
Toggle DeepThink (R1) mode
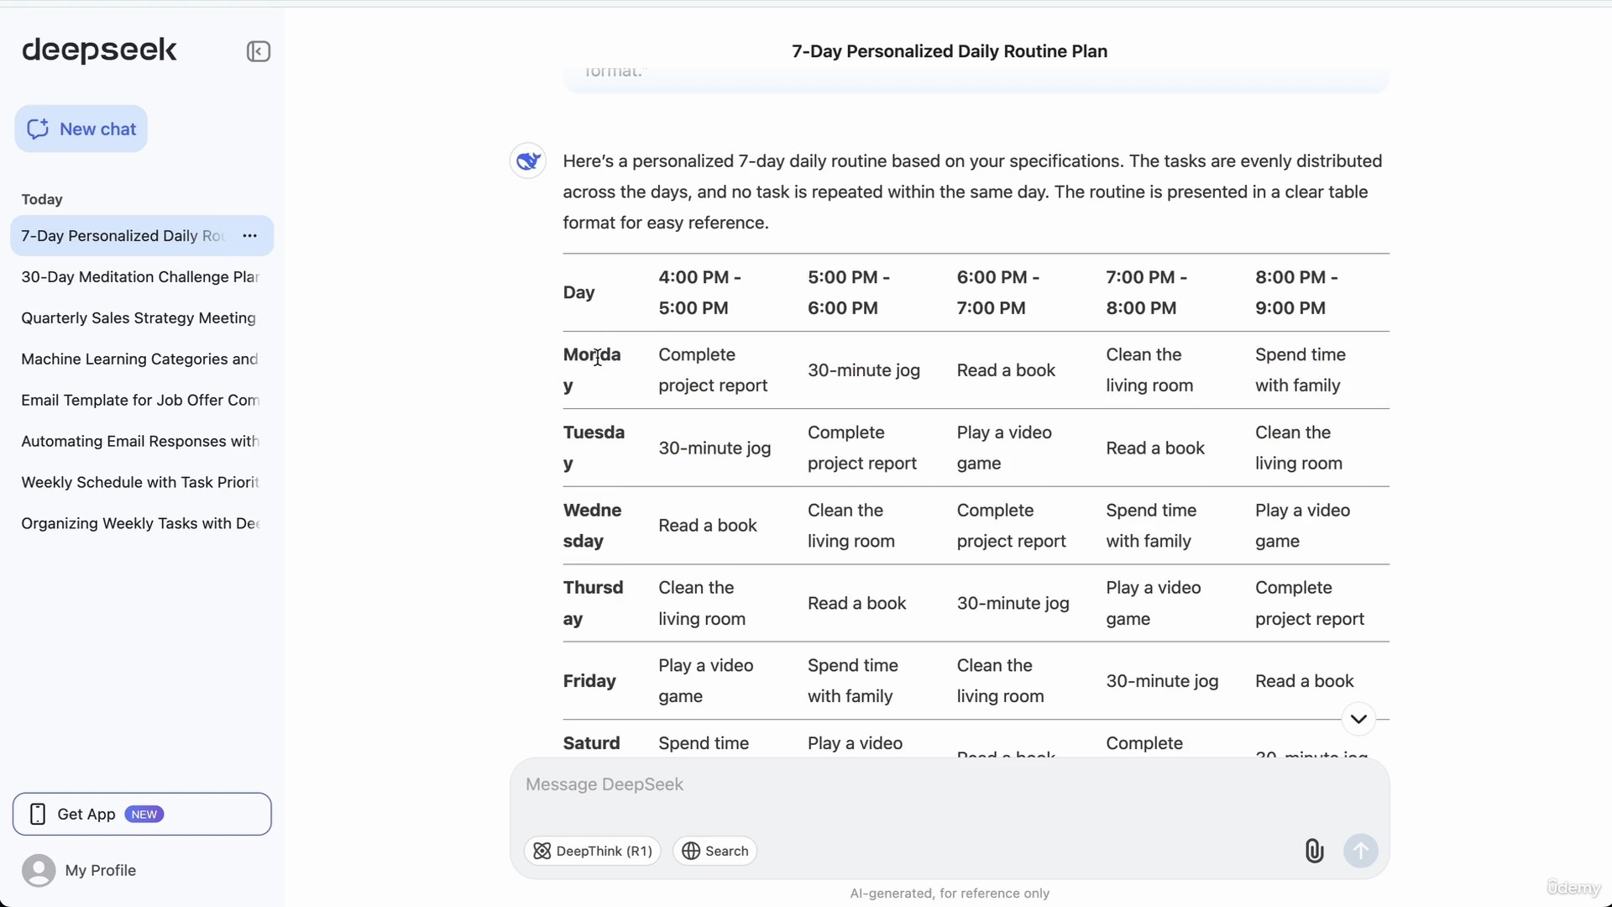click(x=593, y=851)
